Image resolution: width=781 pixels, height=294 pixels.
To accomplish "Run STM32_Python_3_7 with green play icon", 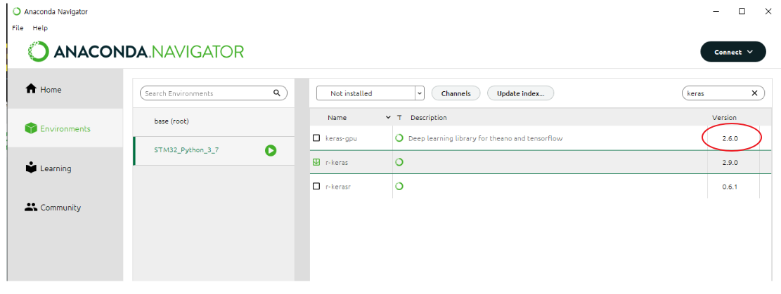I will click(x=271, y=150).
